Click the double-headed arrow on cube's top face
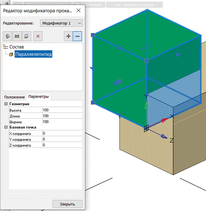This screenshot has height=211, width=206. [x=146, y=47]
